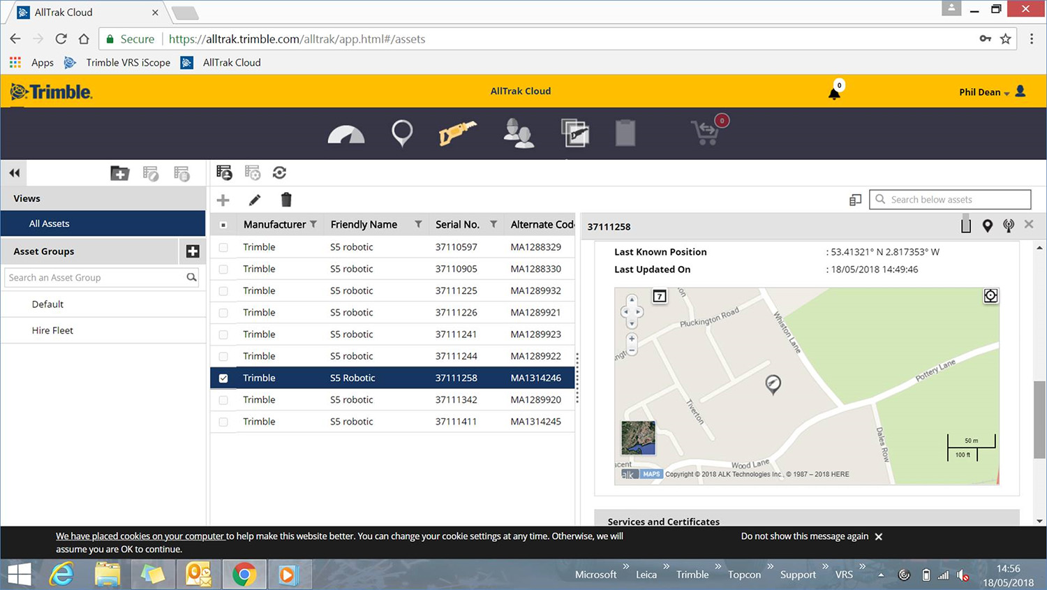Open the employees people icon
The width and height of the screenshot is (1047, 590).
(519, 133)
